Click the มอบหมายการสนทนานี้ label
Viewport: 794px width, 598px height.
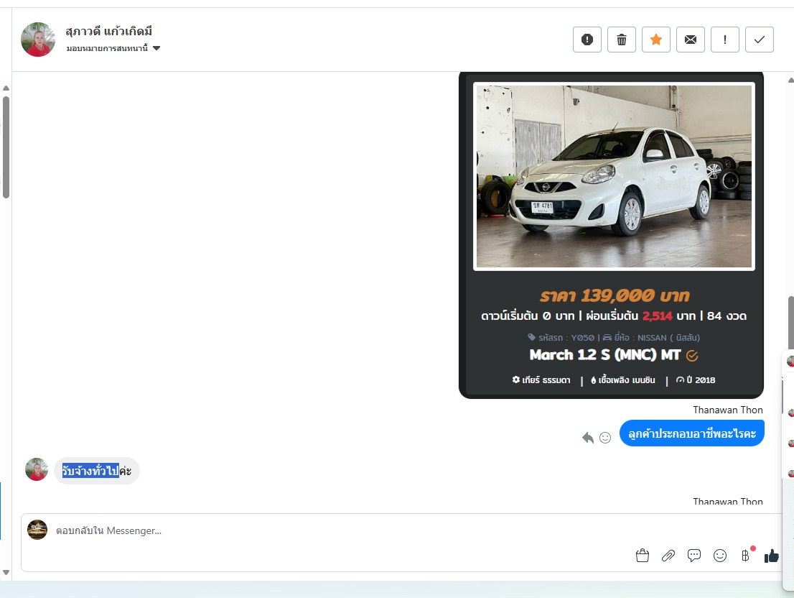click(107, 48)
